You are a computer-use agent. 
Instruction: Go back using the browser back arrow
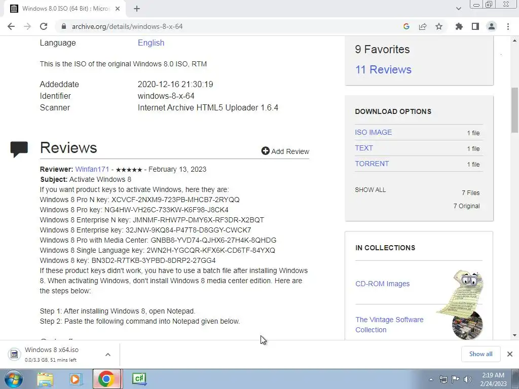11,26
